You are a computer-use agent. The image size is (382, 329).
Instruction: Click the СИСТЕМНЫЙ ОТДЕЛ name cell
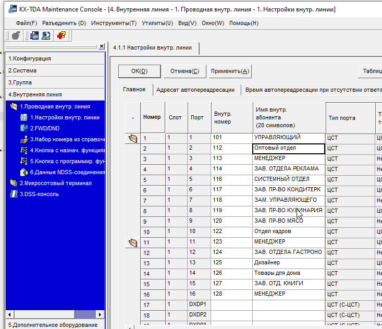point(289,179)
